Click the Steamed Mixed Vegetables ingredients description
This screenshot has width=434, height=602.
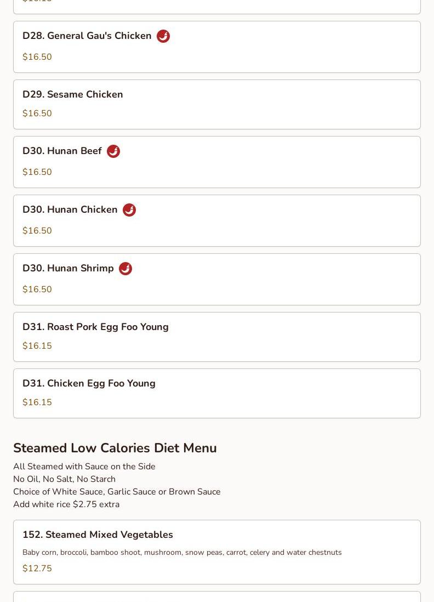(x=182, y=553)
